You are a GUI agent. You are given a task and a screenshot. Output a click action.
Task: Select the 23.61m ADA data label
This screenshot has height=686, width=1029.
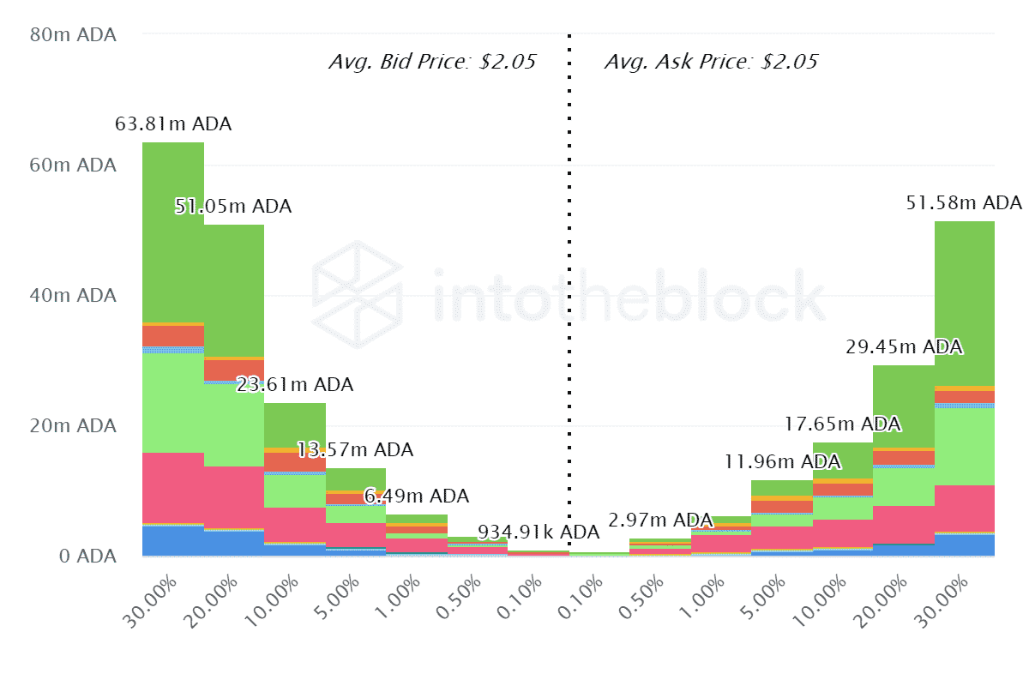pyautogui.click(x=294, y=385)
